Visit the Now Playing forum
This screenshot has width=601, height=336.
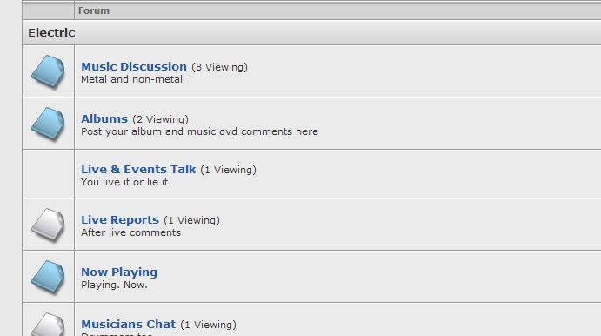click(119, 272)
